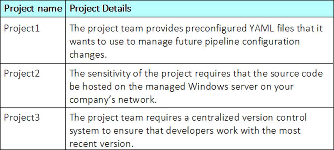Image resolution: width=334 pixels, height=150 pixels.
Task: Select the Project2 name cell
Action: click(22, 74)
